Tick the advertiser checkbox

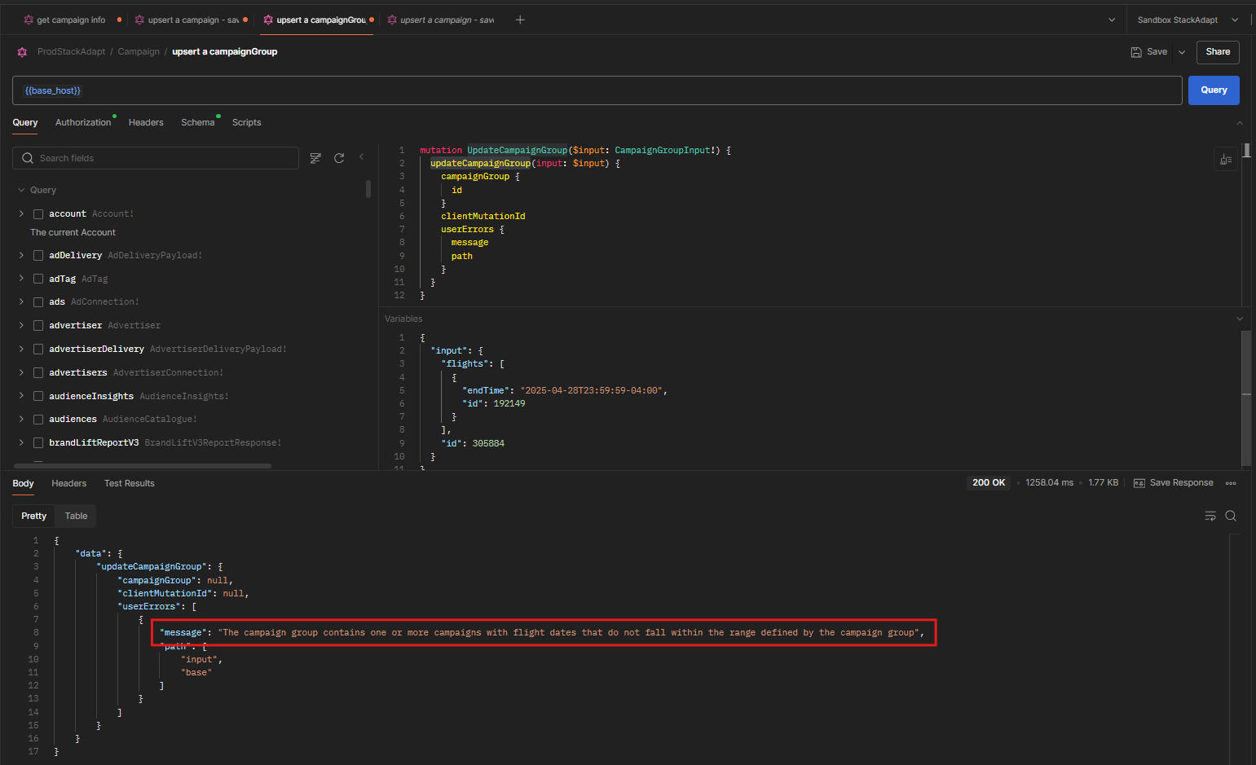[x=38, y=326]
